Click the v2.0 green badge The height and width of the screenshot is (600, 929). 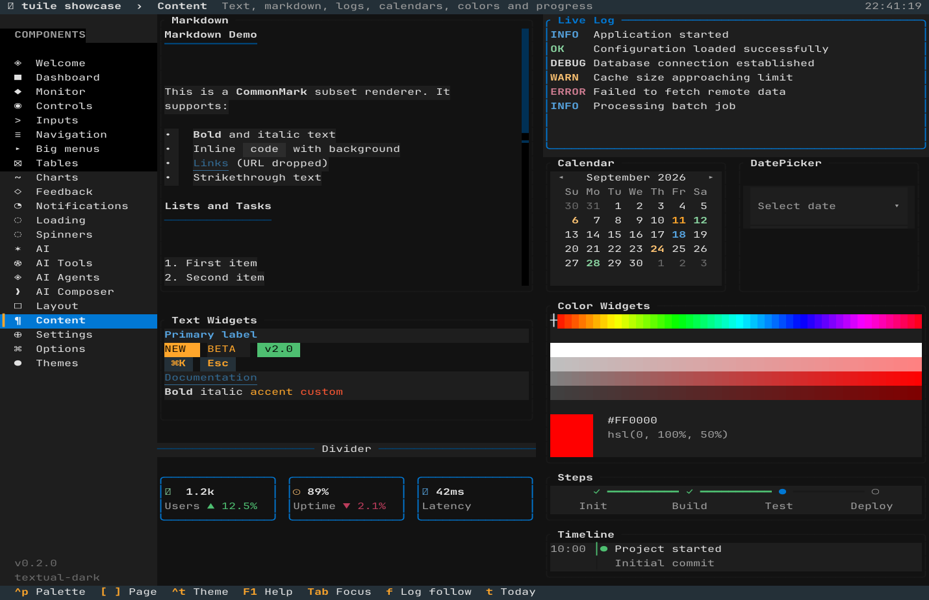tap(279, 349)
